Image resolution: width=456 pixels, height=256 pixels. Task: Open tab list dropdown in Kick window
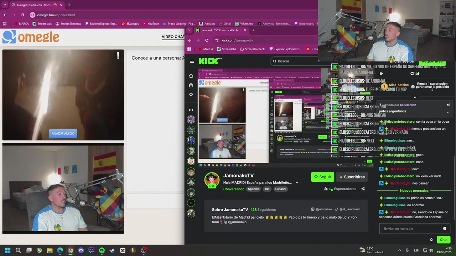[189, 30]
